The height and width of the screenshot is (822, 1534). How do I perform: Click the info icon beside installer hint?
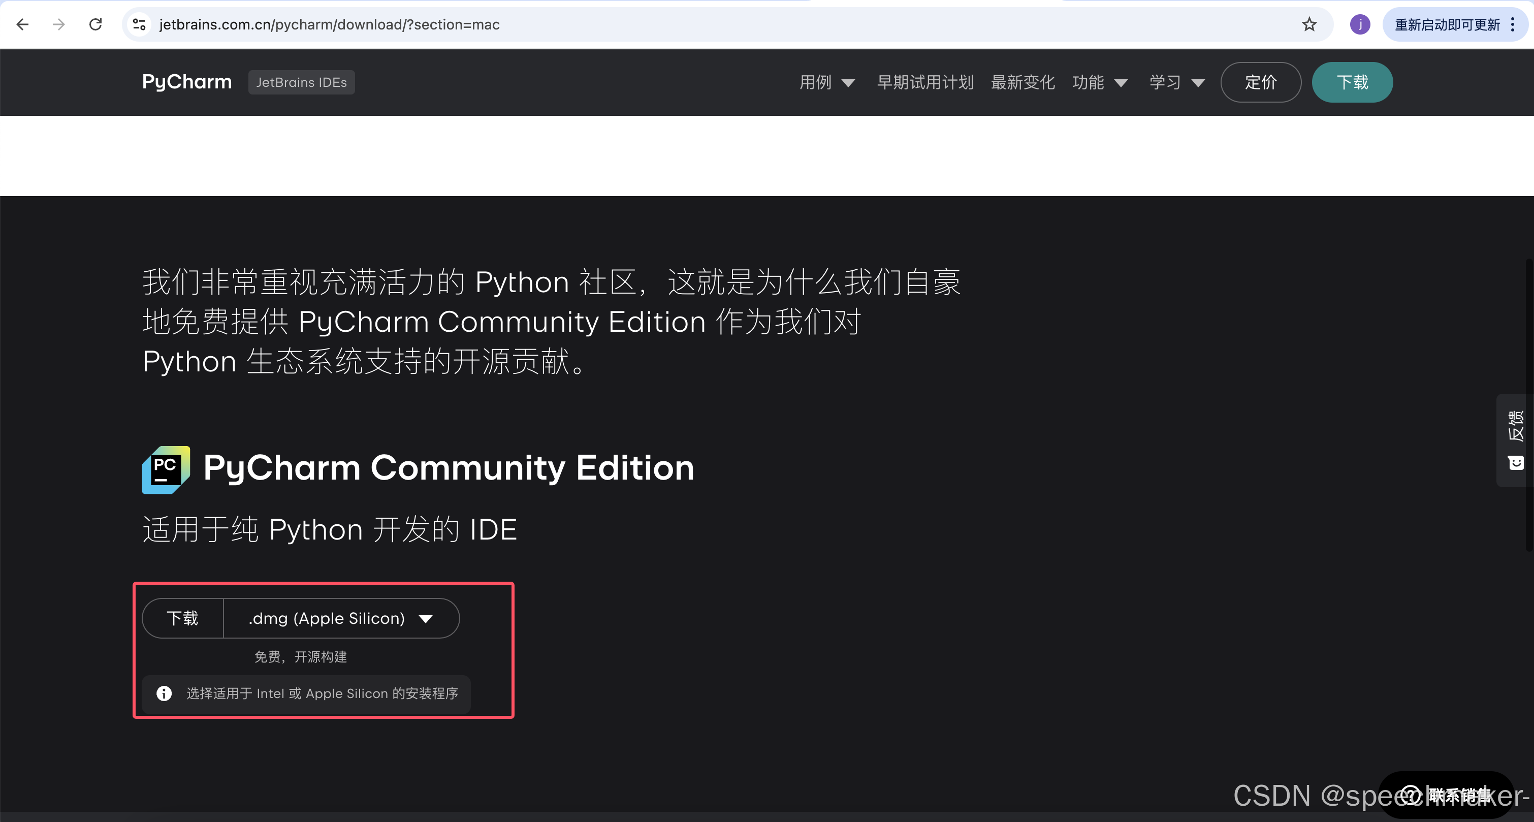(x=164, y=693)
